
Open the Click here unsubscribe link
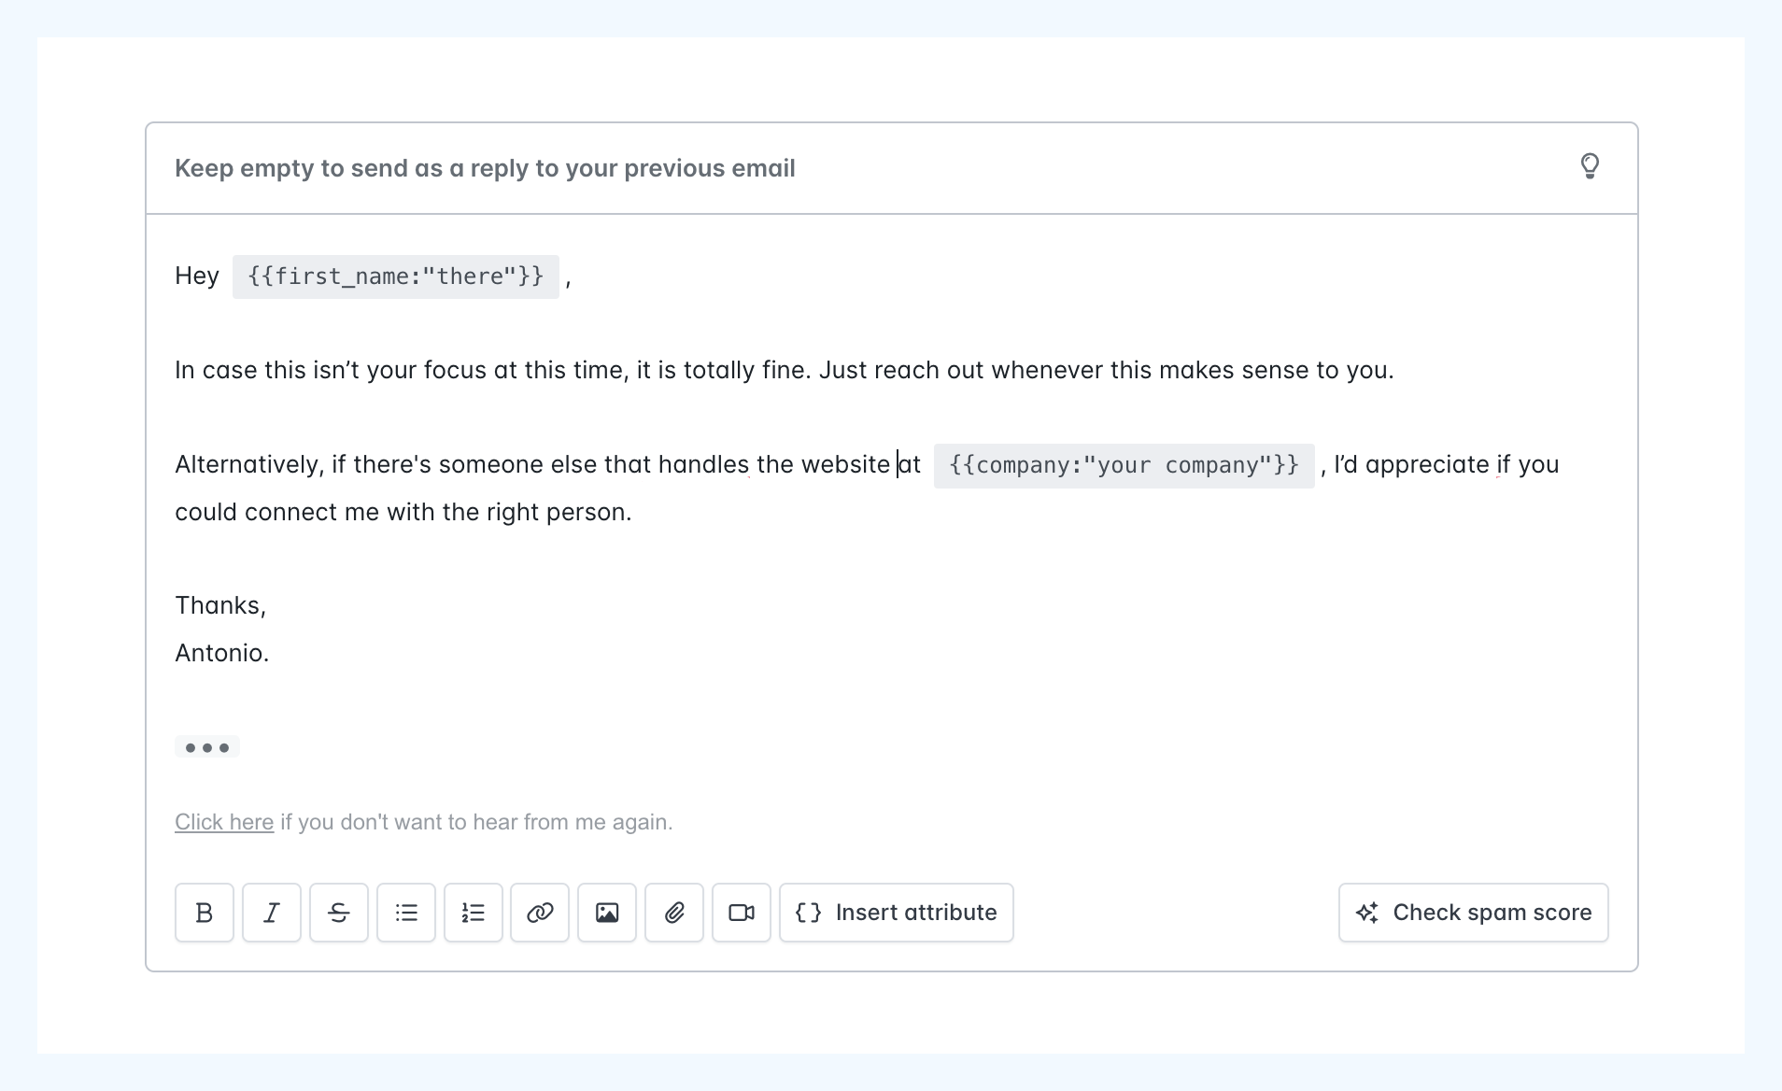[224, 821]
